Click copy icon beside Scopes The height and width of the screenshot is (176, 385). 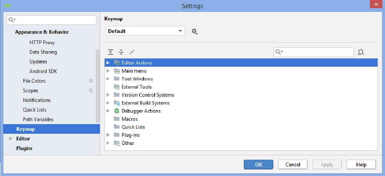[x=91, y=90]
